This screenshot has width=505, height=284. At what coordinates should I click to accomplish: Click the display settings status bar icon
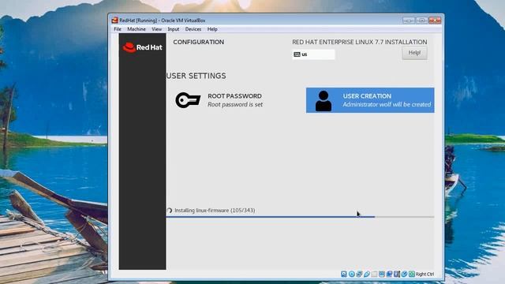382,274
